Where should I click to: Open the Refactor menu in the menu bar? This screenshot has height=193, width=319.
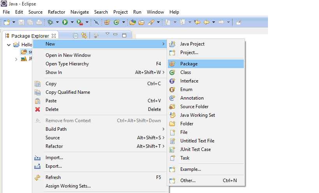(x=56, y=12)
